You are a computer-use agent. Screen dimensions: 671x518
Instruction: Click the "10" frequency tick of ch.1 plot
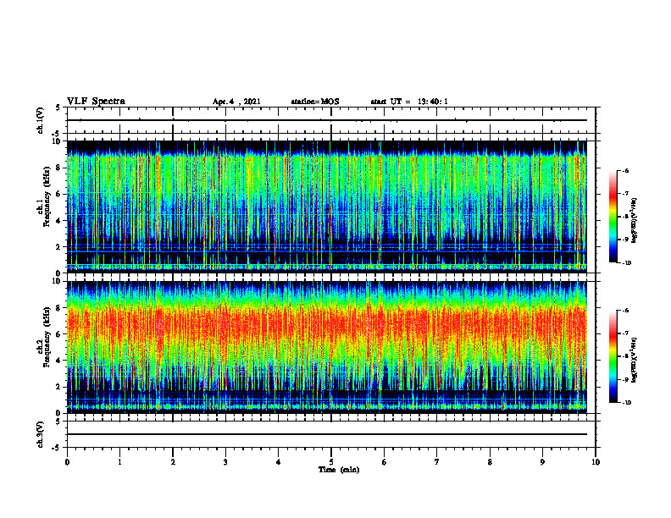click(58, 141)
